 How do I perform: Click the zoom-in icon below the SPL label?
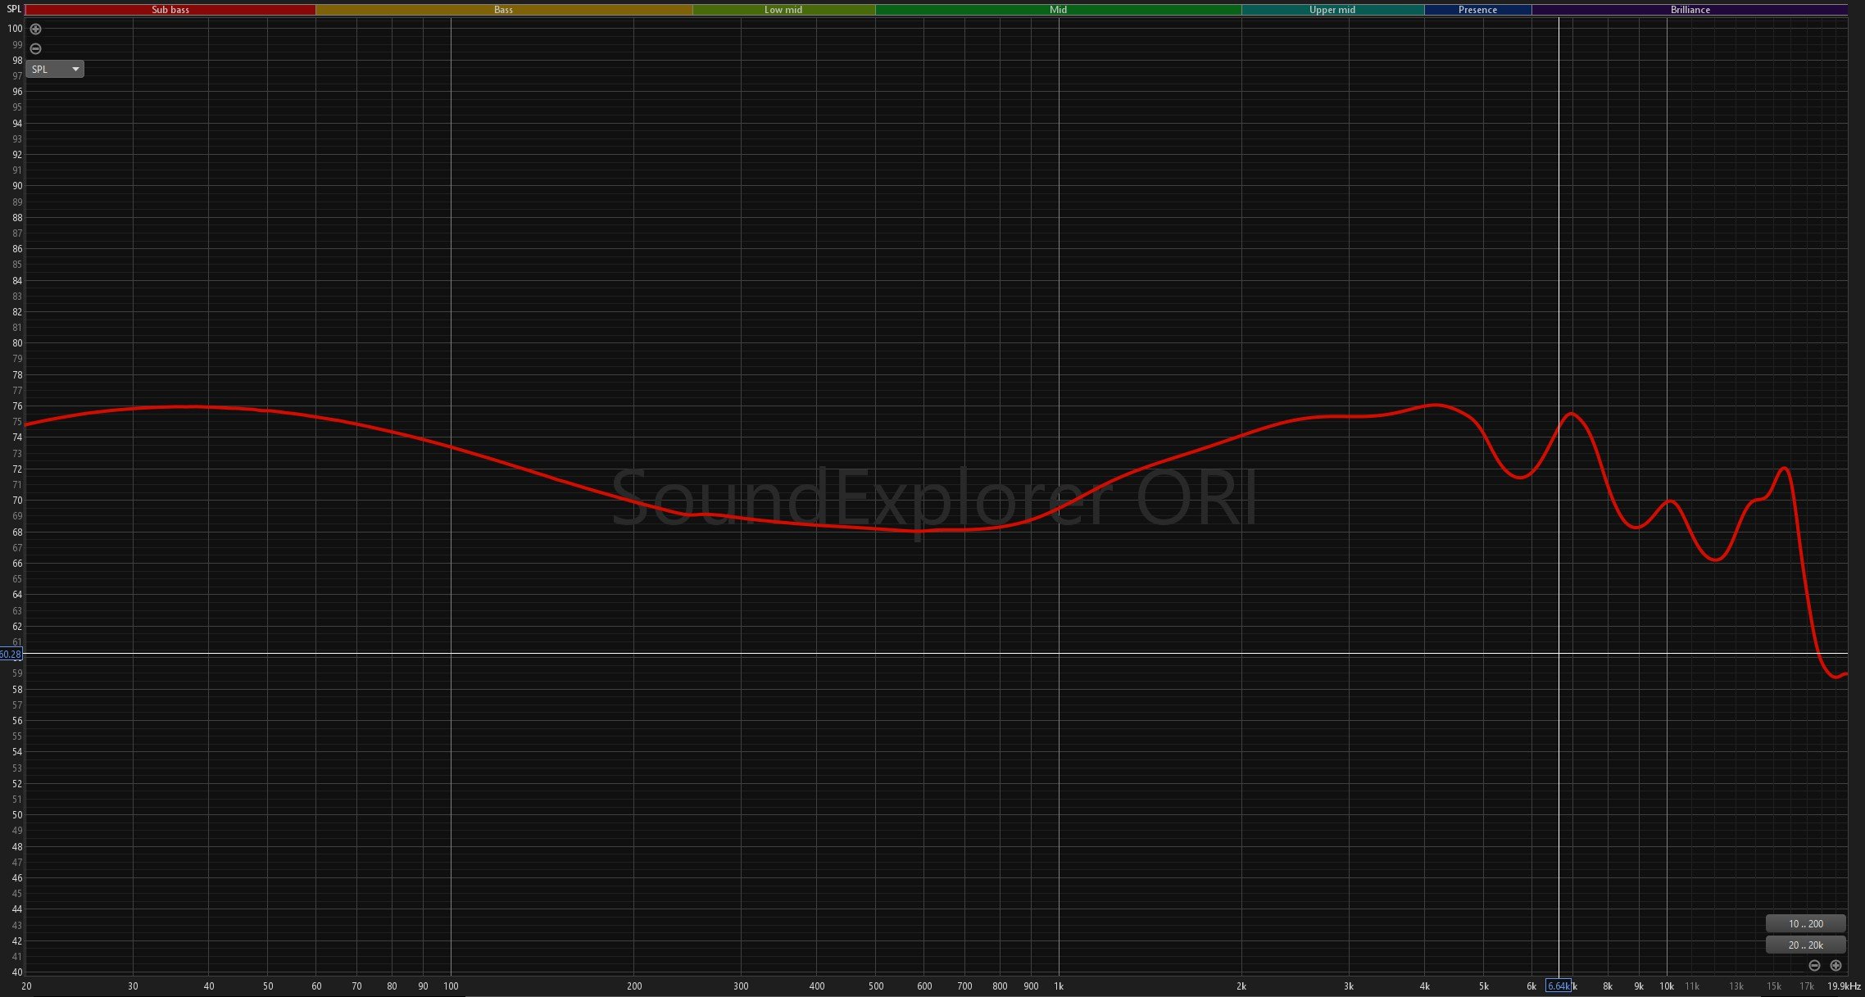point(35,29)
